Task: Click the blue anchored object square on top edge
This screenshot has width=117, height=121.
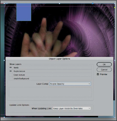Action: 93,3
